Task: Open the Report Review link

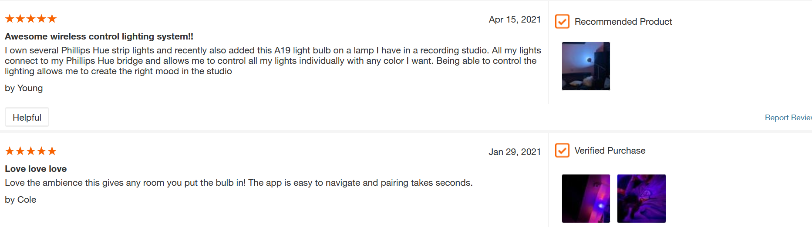Action: pos(788,118)
